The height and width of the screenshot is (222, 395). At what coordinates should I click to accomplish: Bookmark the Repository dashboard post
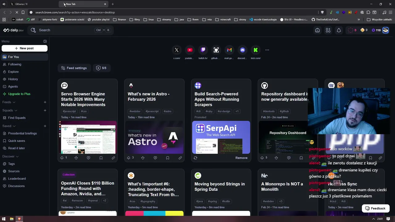click(x=301, y=158)
